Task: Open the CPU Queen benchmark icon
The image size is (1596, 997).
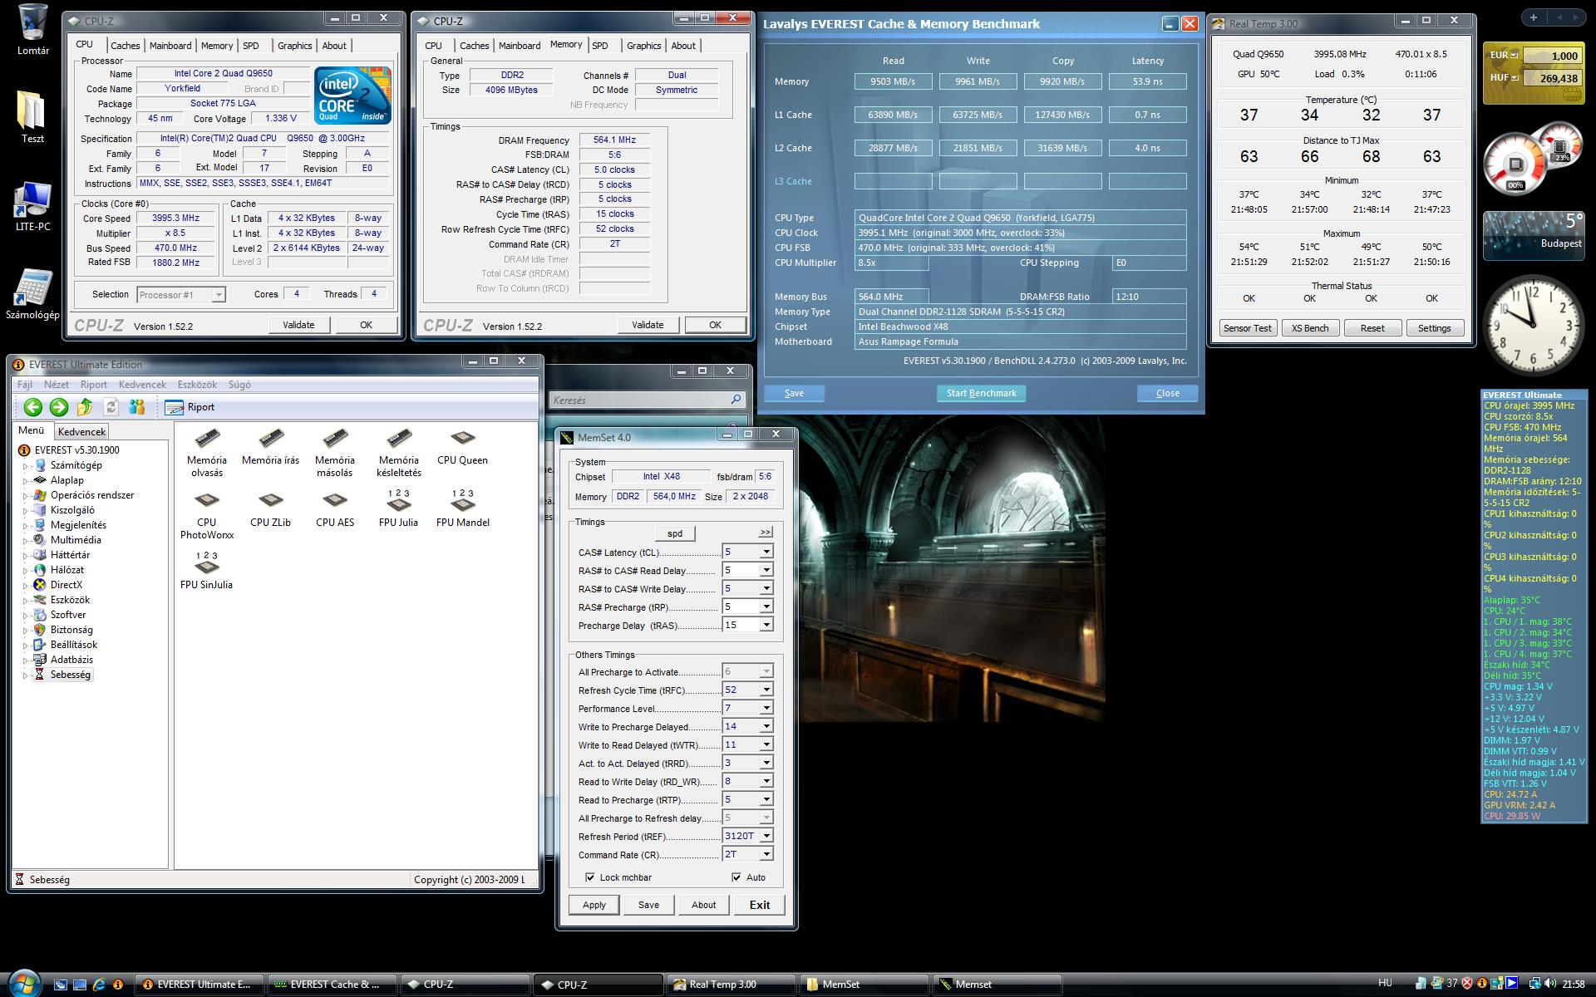Action: (462, 439)
